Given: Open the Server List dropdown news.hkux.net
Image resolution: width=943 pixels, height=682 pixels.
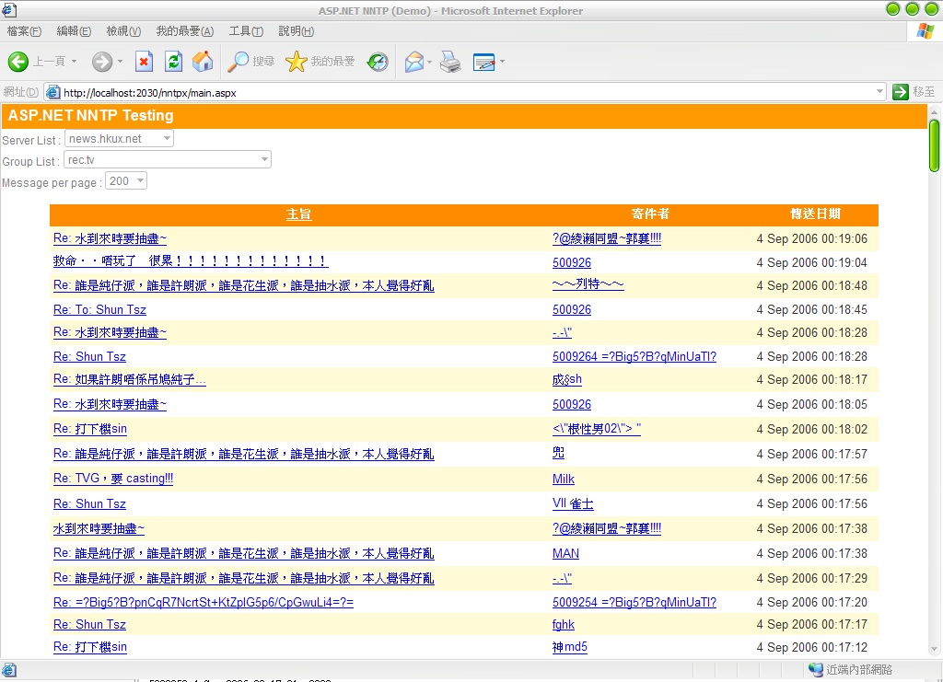Looking at the screenshot, I should pyautogui.click(x=119, y=139).
